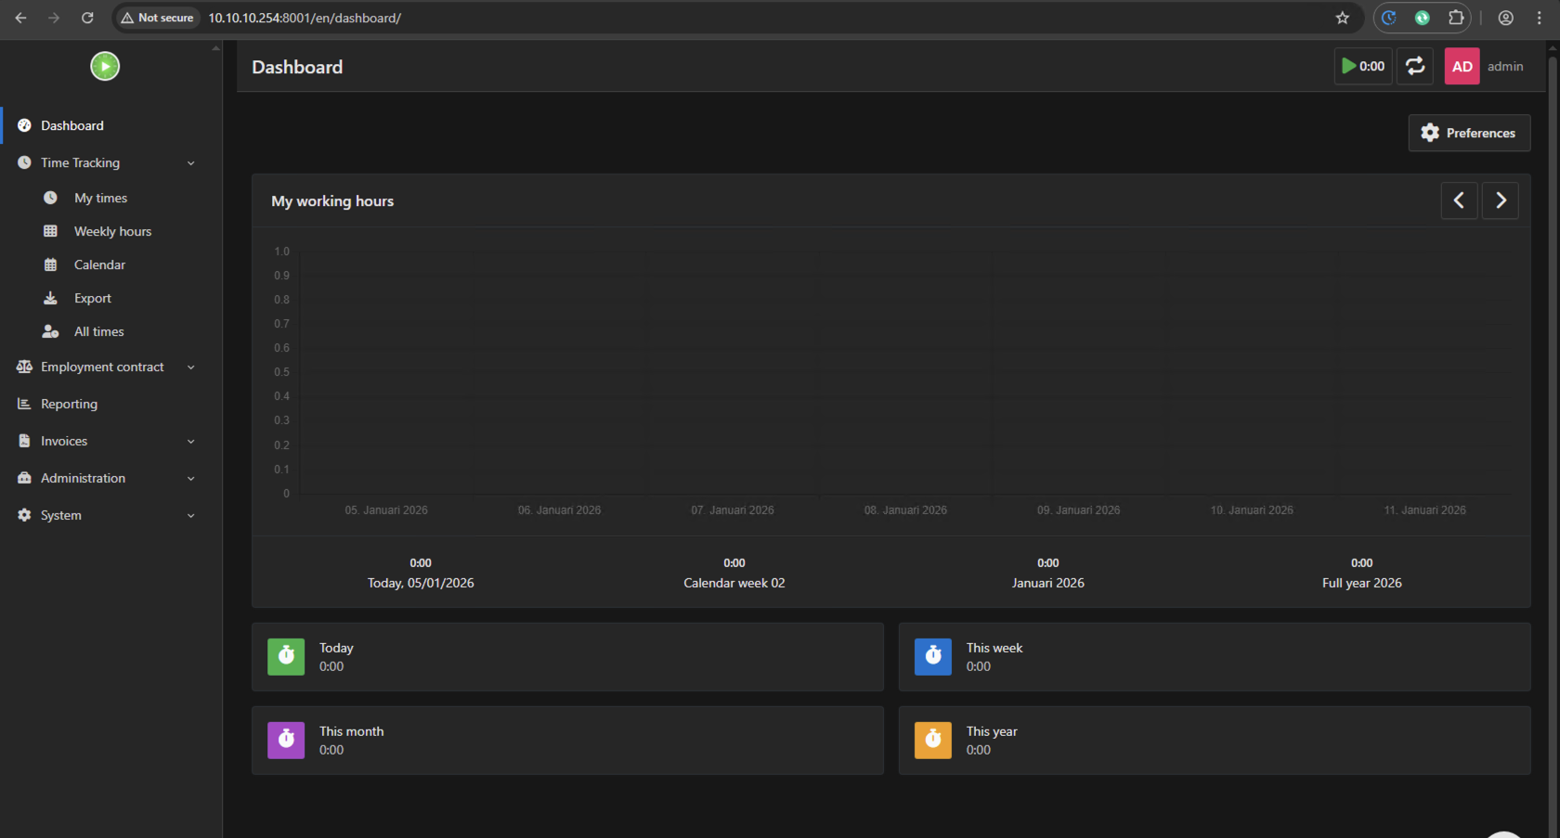Click the Time Tracking clock icon

tap(24, 162)
